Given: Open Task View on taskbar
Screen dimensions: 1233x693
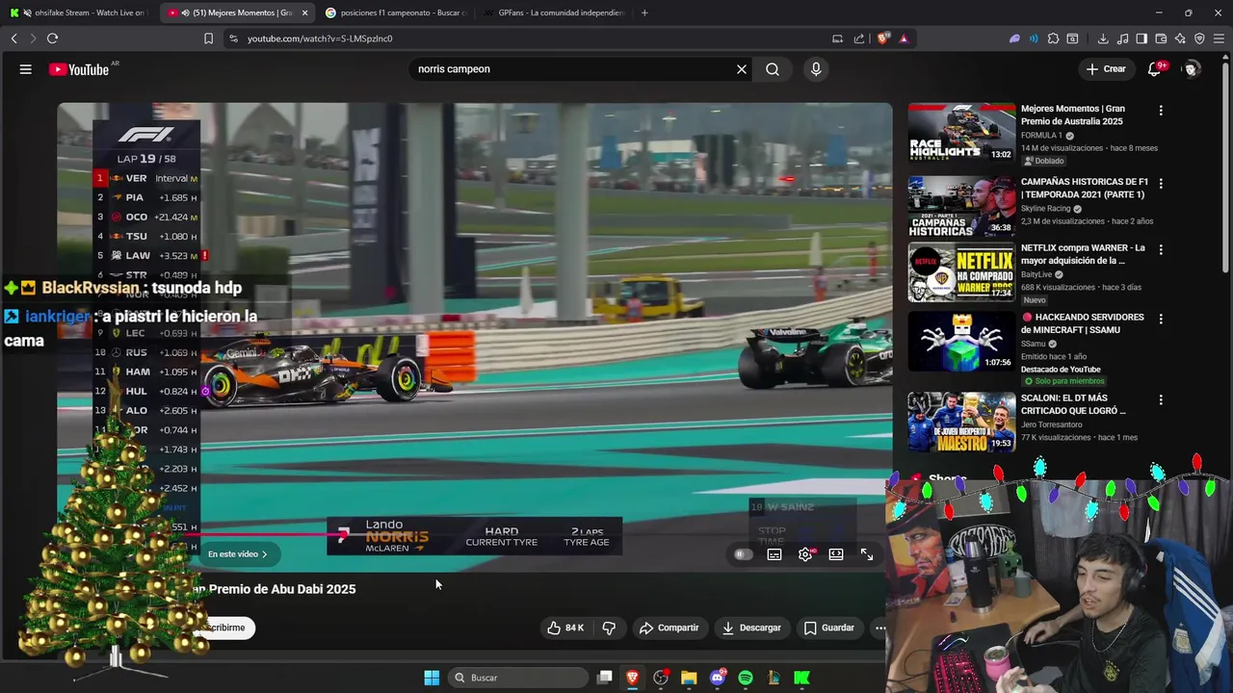Looking at the screenshot, I should click(605, 678).
